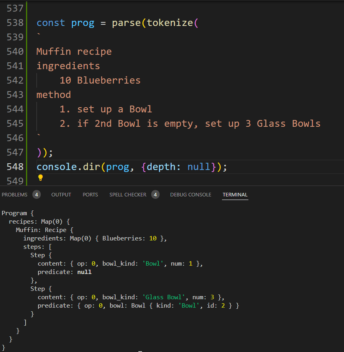
Task: Click line number 538 in the gutter
Action: click(15, 23)
